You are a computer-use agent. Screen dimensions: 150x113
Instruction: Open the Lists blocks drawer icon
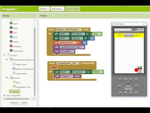click(x=11, y=37)
